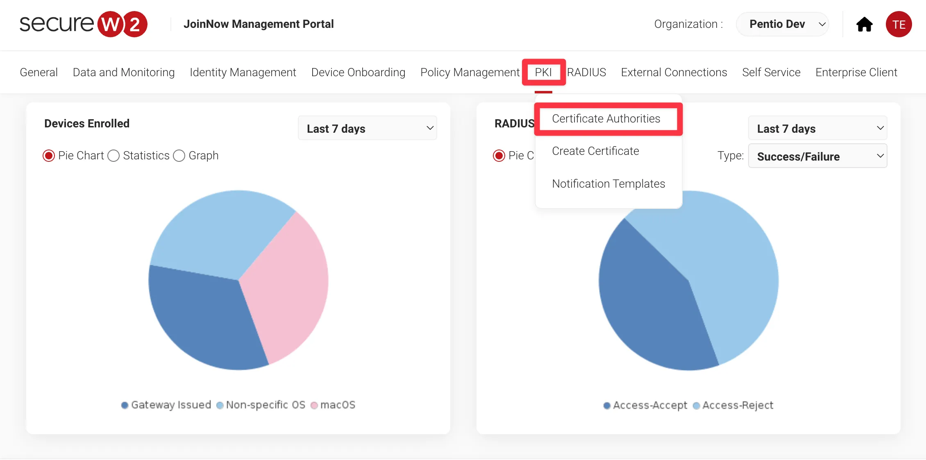
Task: Open the Success/Failure type dropdown
Action: (x=817, y=156)
